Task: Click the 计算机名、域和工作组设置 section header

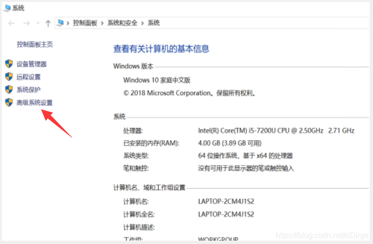Action: pos(149,188)
